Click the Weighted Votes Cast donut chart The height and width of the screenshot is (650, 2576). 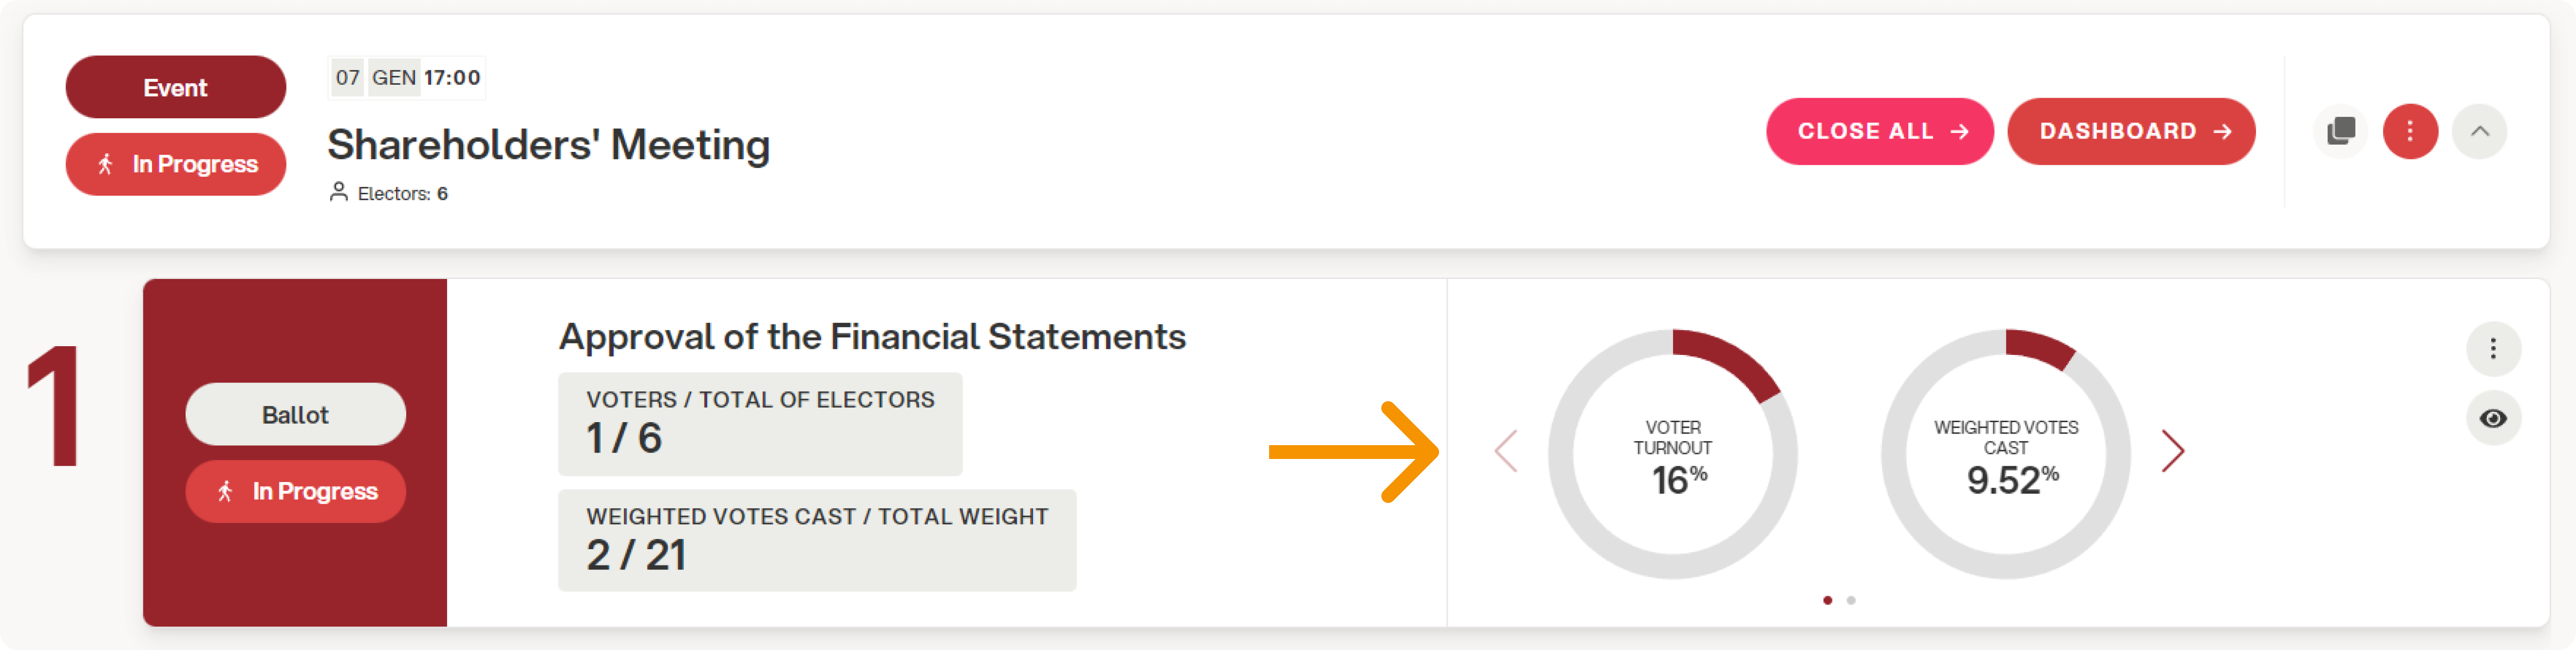click(x=2006, y=454)
